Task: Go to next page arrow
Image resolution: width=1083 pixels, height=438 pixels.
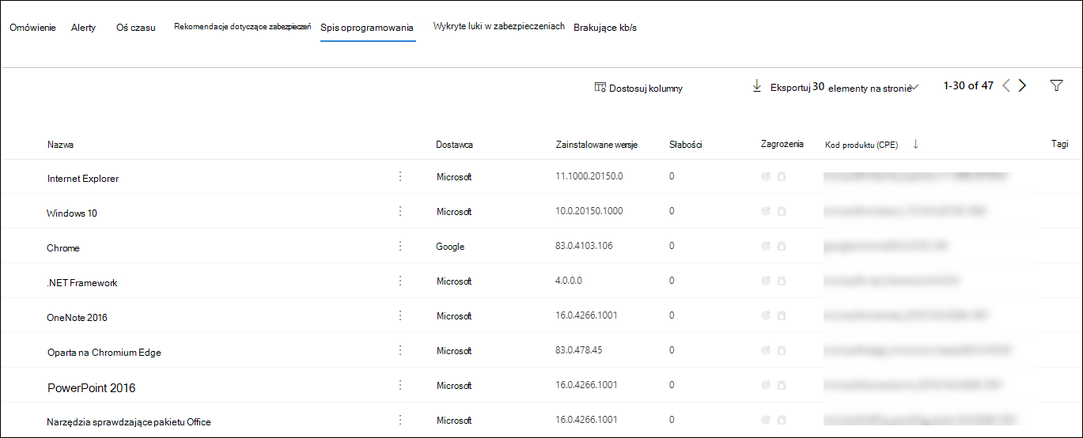Action: 1023,86
